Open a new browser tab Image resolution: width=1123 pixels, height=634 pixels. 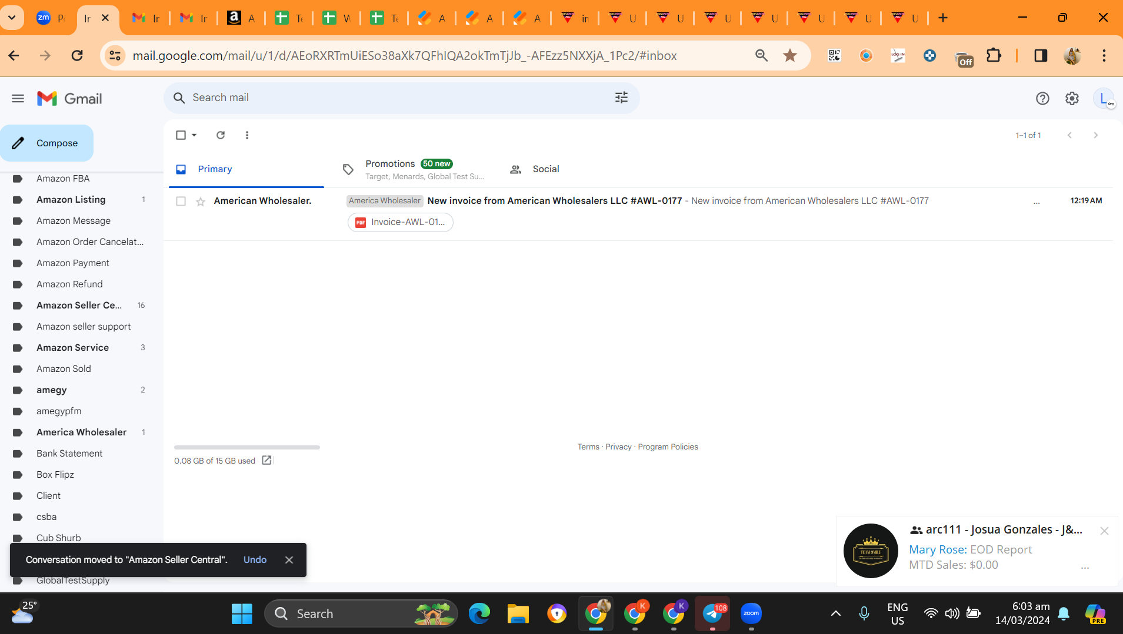(x=943, y=18)
